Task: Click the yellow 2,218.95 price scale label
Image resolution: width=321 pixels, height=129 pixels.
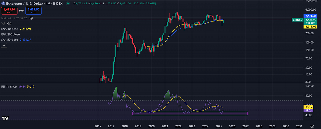Action: pos(311,27)
